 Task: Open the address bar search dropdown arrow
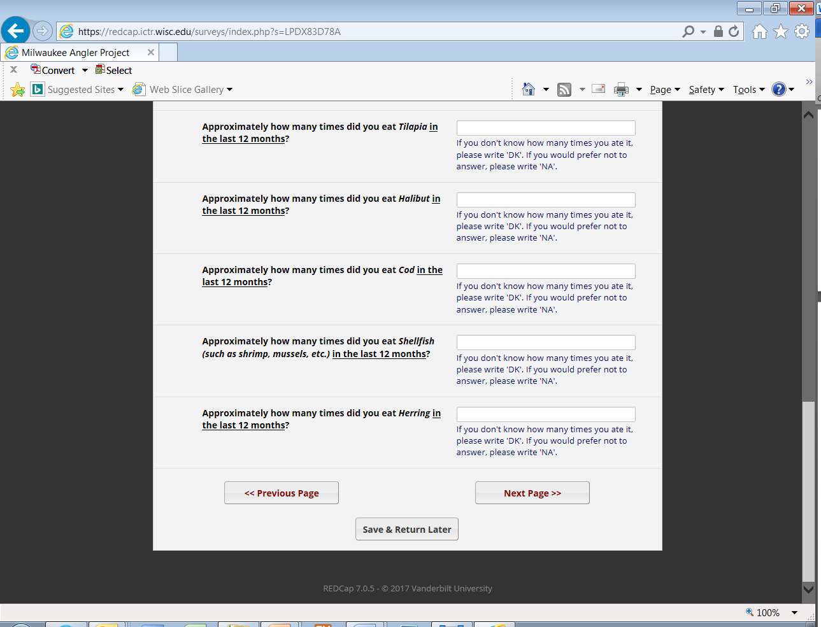(x=703, y=32)
